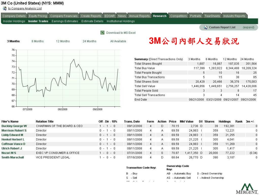The height and width of the screenshot is (195, 260).
Task: Click the Trans. Date column header
Action: coord(132,122)
